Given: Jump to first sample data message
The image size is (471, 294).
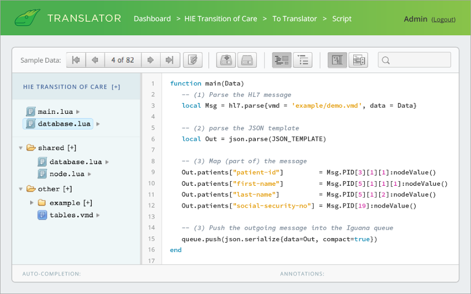Looking at the screenshot, I should point(76,60).
